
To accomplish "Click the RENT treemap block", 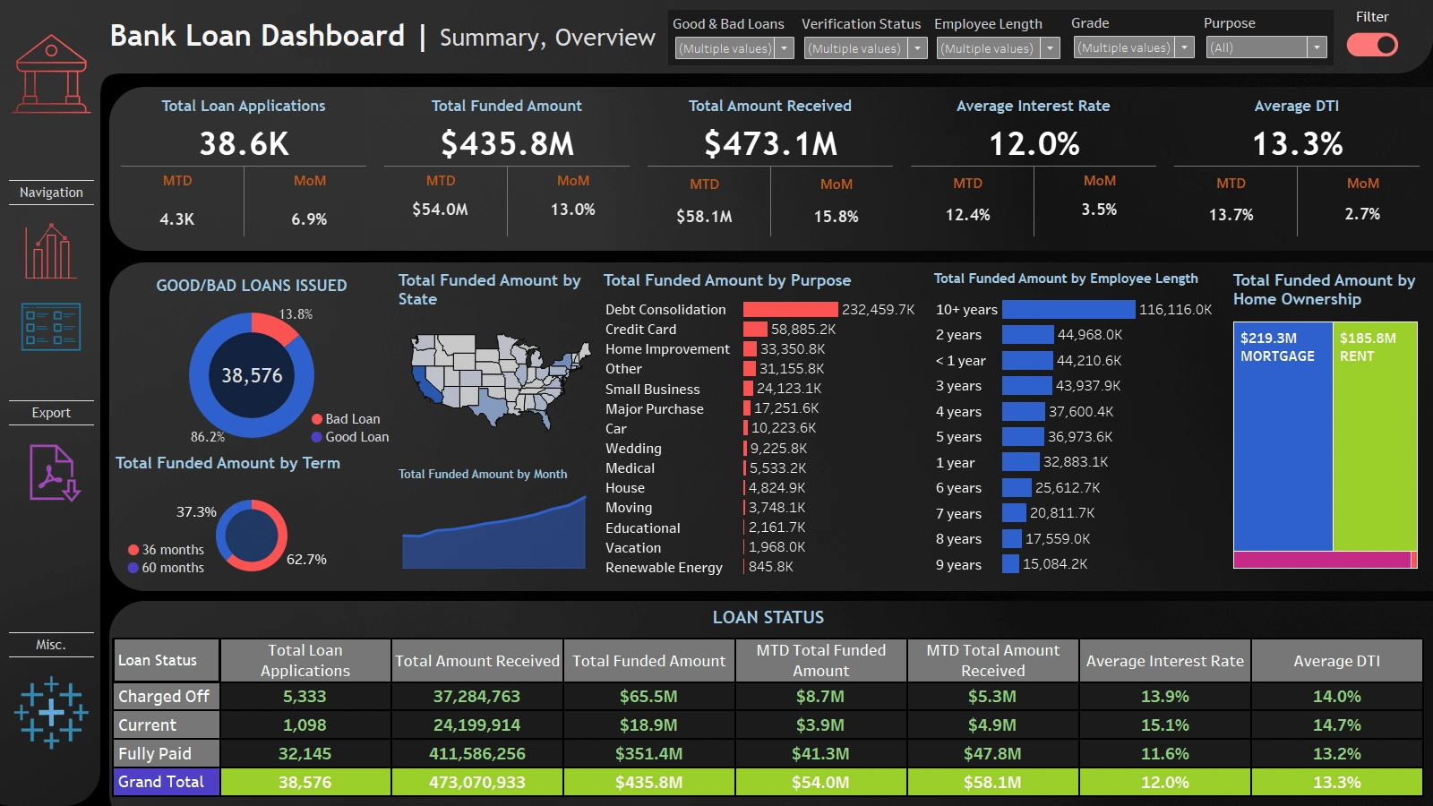I will click(x=1375, y=436).
